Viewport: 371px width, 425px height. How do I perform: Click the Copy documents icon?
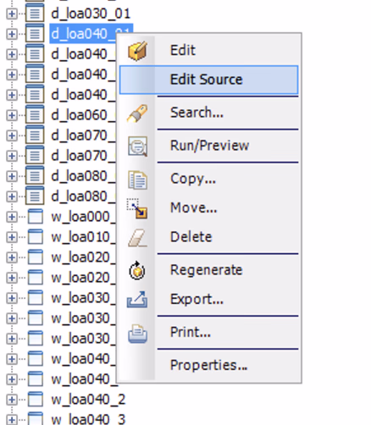pos(137,179)
